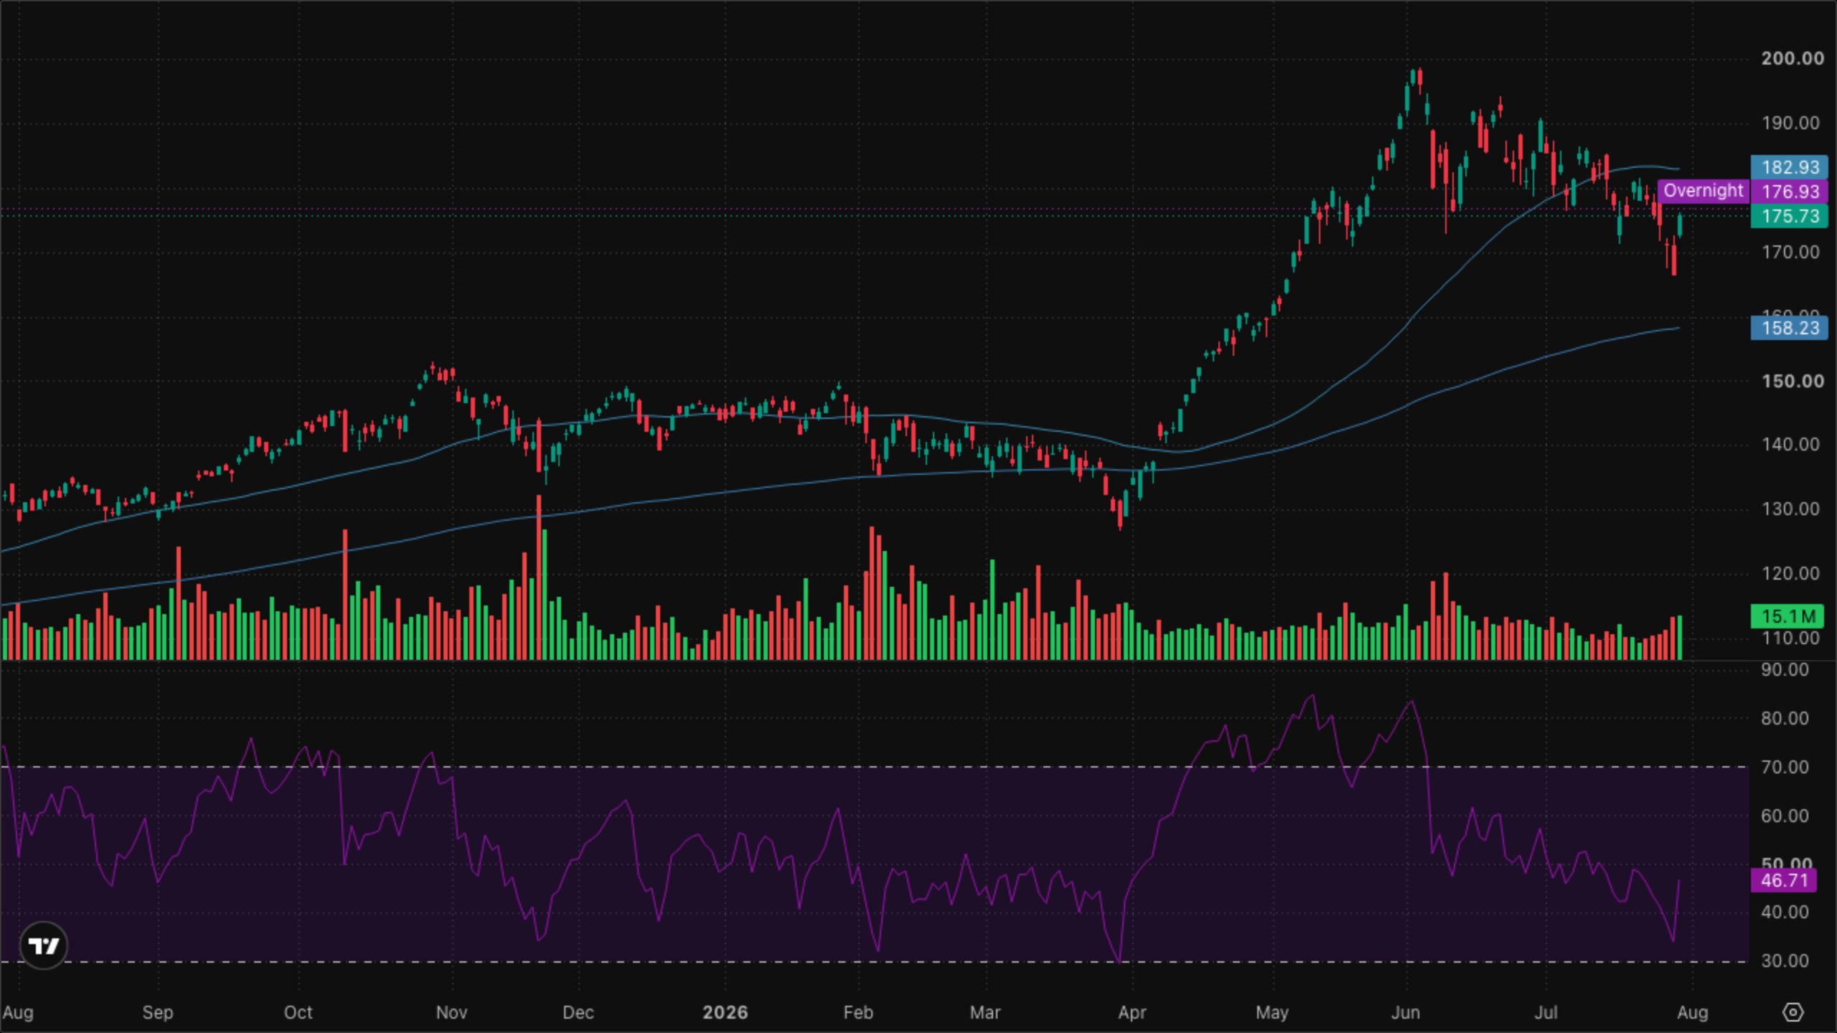Click the 15.1M volume label
The width and height of the screenshot is (1837, 1033).
pos(1787,615)
